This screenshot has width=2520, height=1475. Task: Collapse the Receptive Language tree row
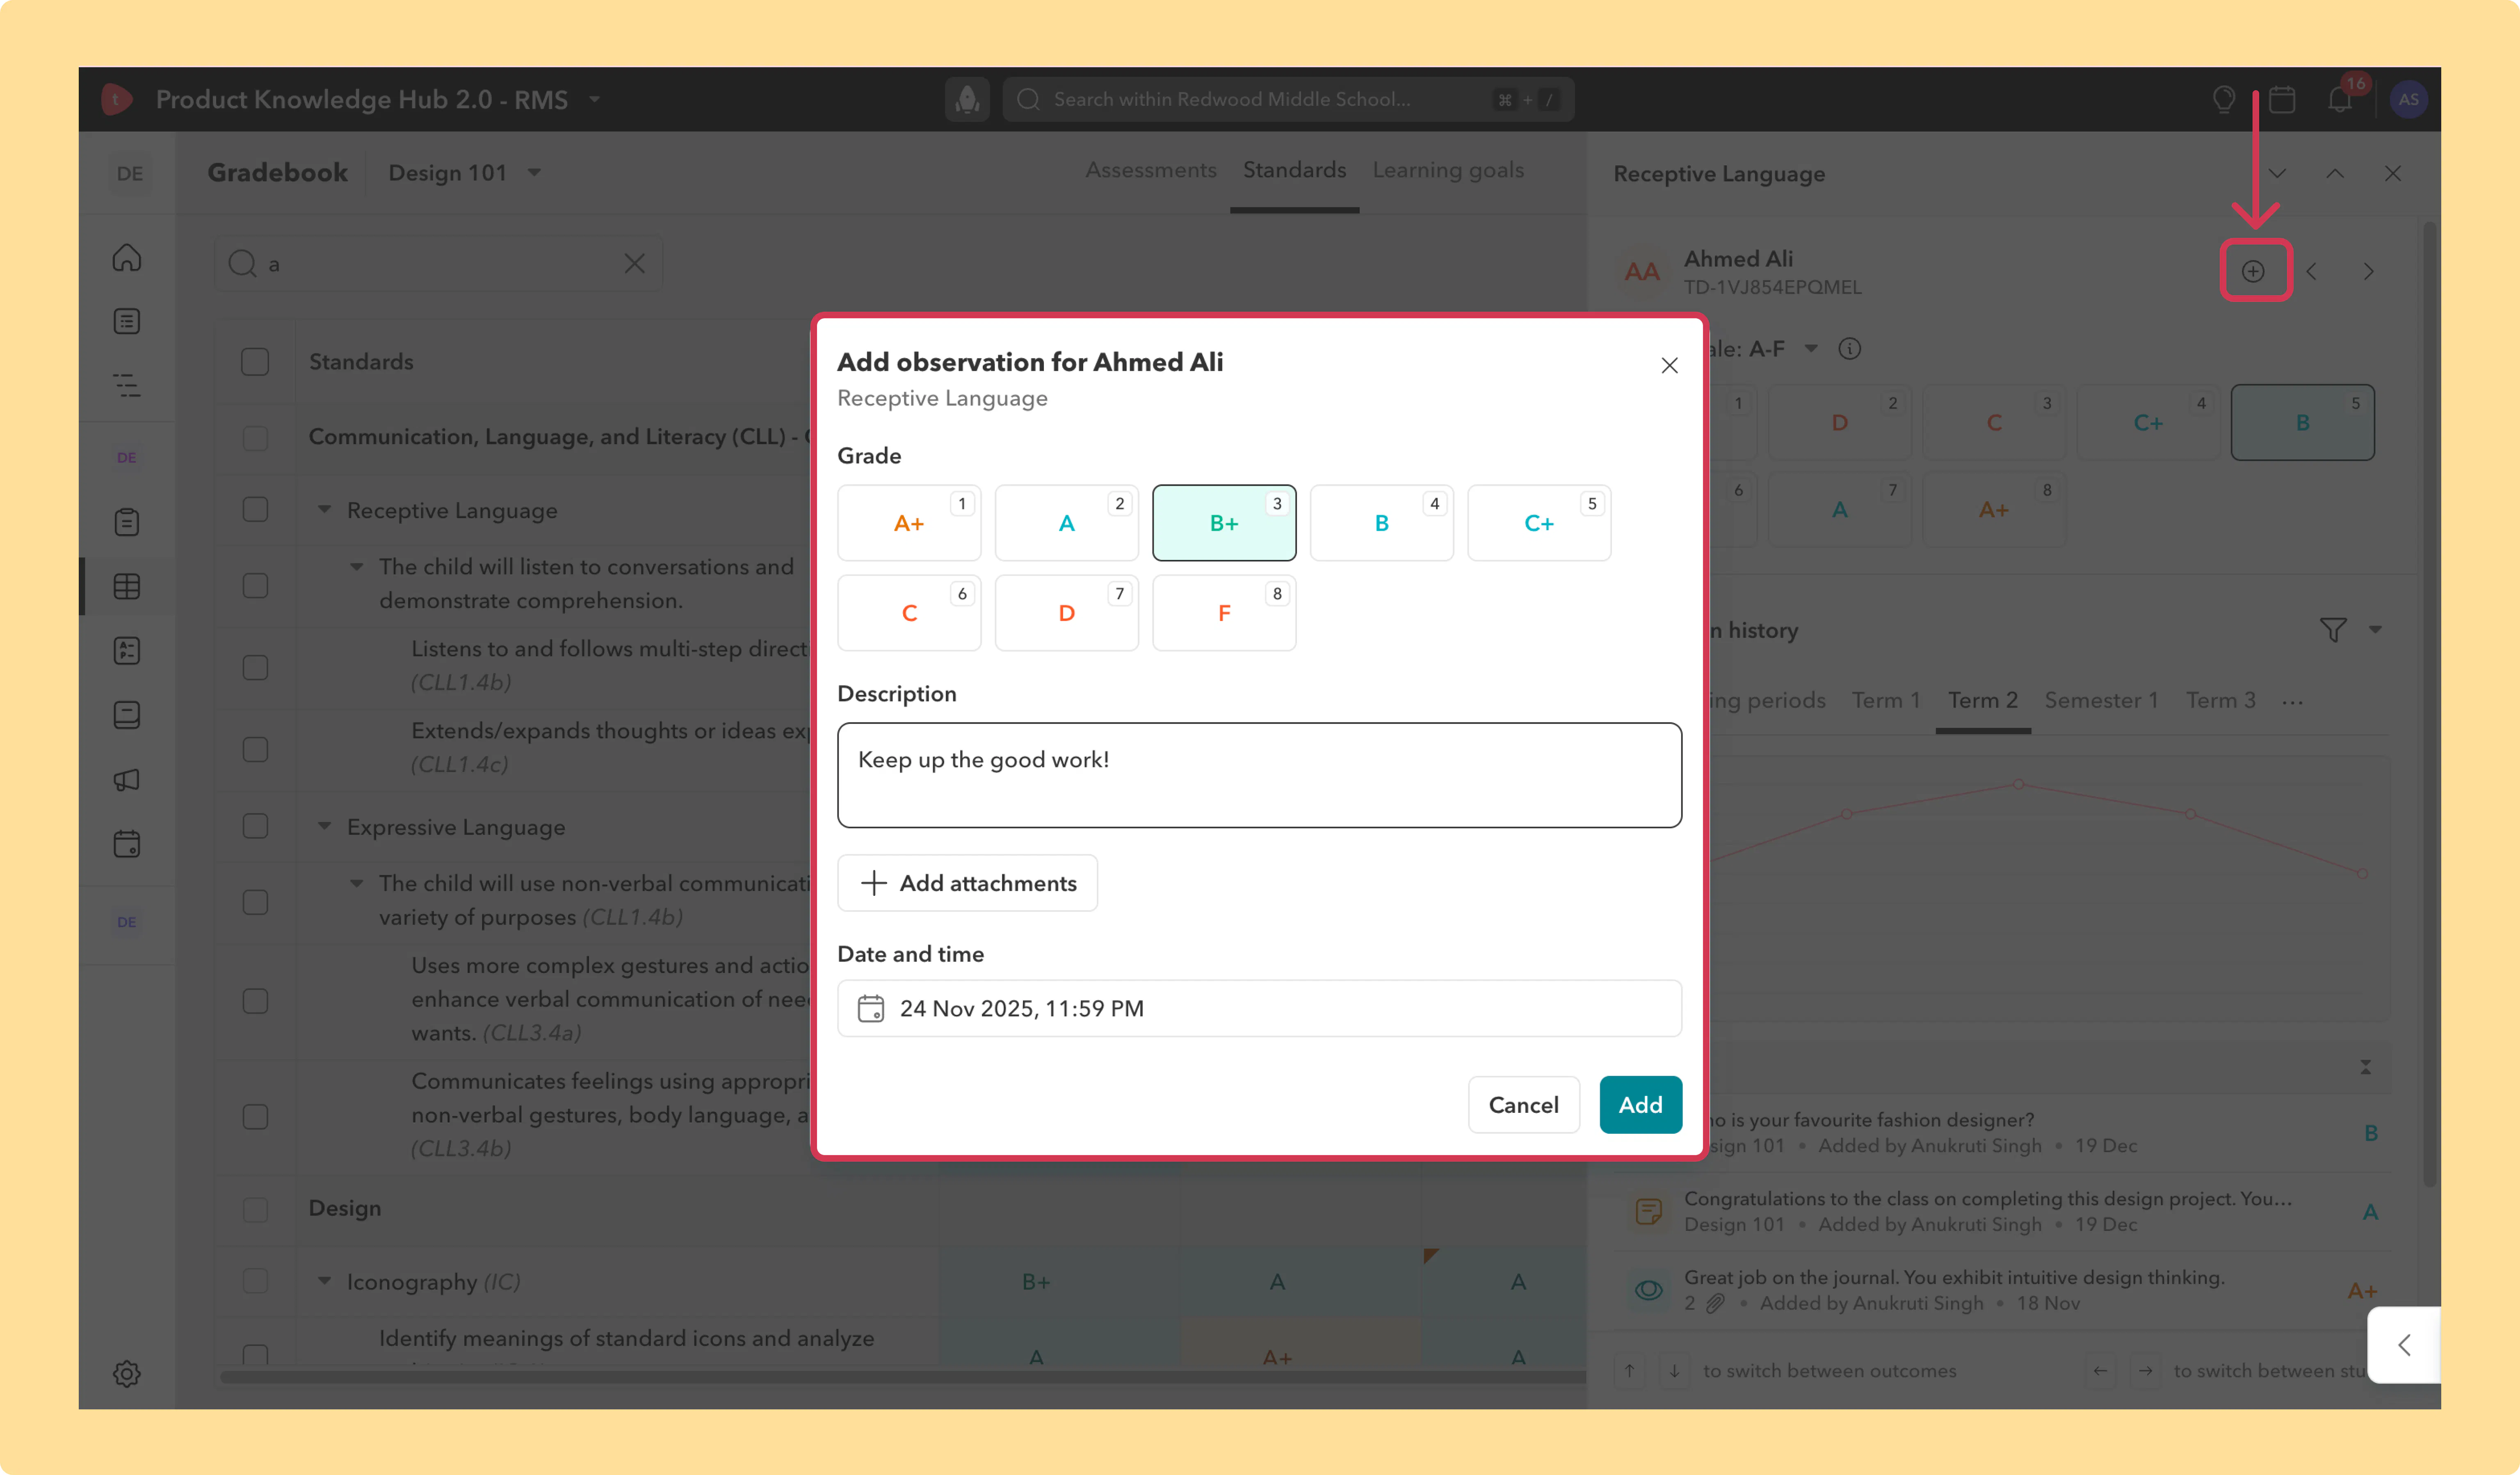tap(324, 510)
